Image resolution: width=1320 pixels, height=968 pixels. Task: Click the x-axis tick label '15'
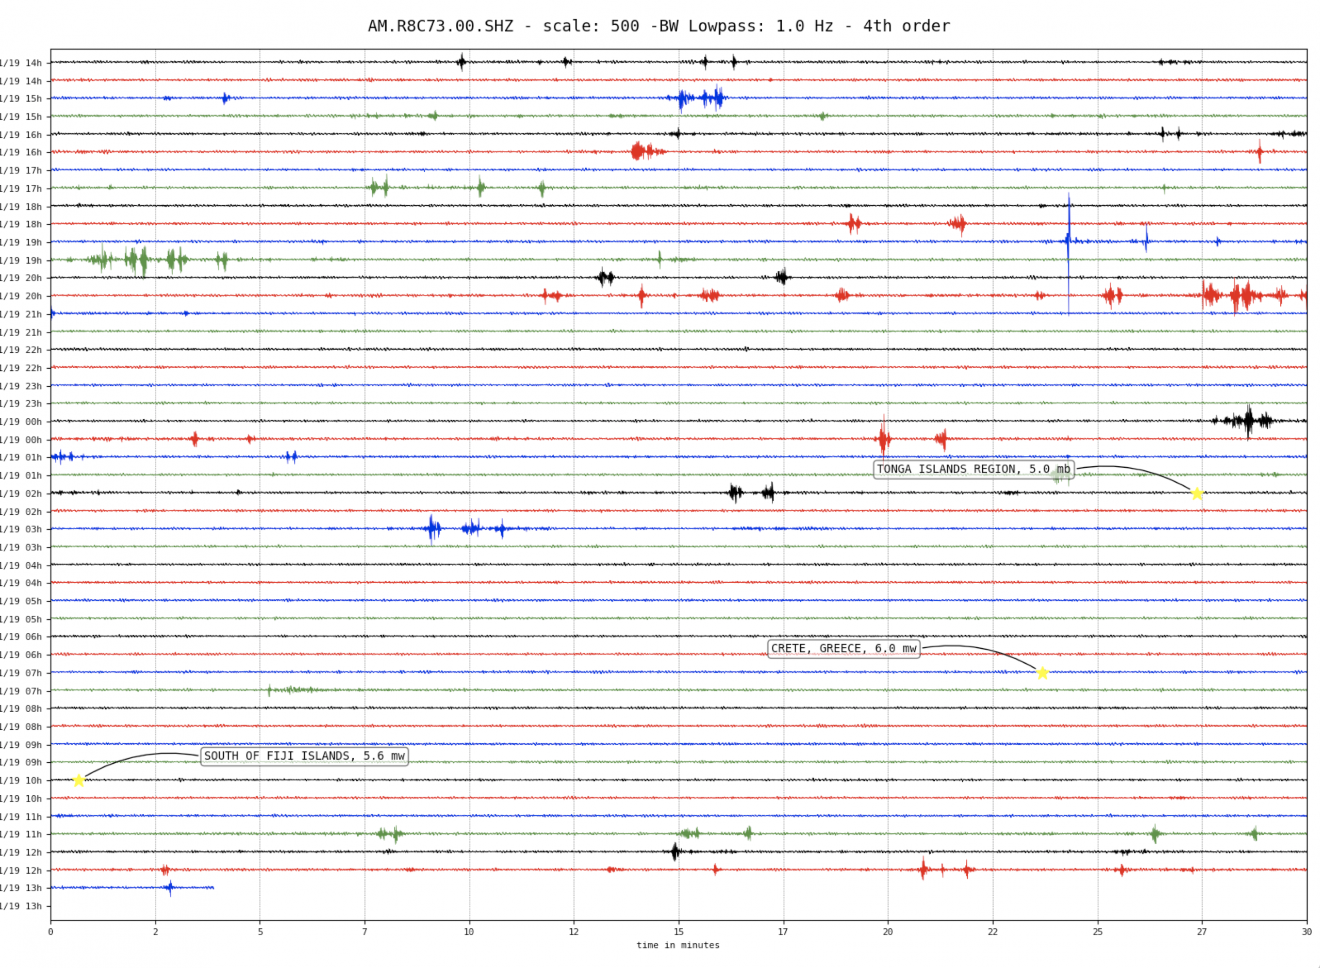click(679, 932)
